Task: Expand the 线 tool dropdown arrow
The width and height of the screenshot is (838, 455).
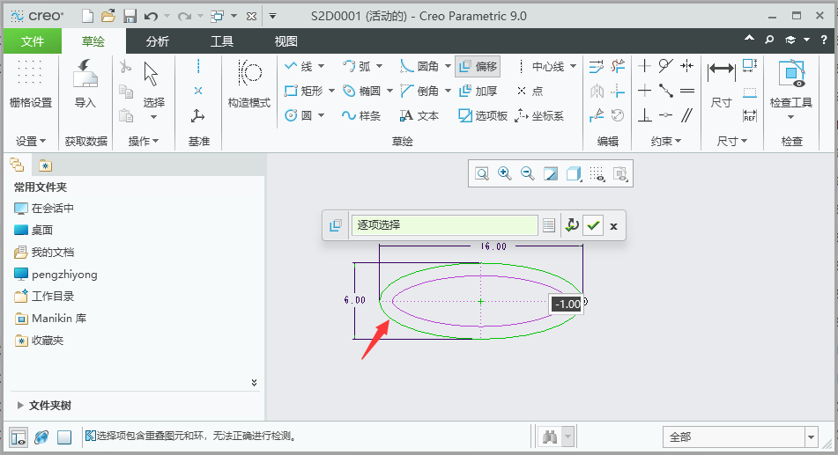Action: (x=322, y=66)
